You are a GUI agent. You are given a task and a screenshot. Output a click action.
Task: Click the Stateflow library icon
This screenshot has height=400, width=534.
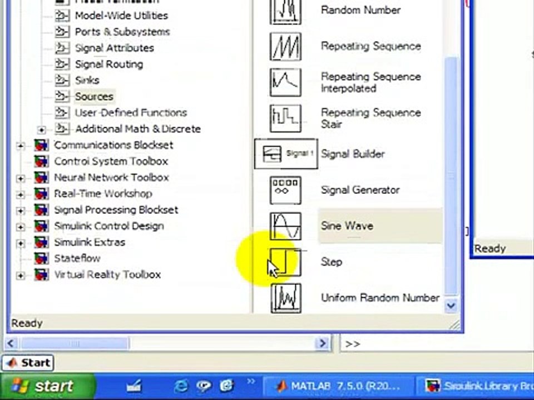[x=41, y=258]
